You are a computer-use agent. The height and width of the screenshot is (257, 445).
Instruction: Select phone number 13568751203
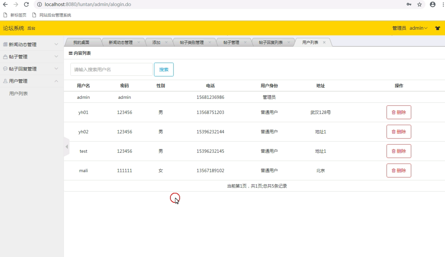pos(211,112)
